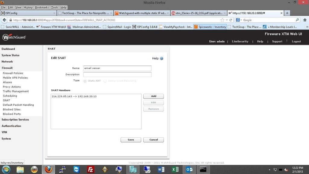This screenshot has width=309, height=174.
Task: Click the Add button under SNAT Members
Action: tap(153, 96)
